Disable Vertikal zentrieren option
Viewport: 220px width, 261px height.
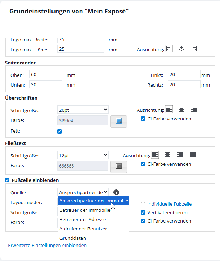coord(143,212)
